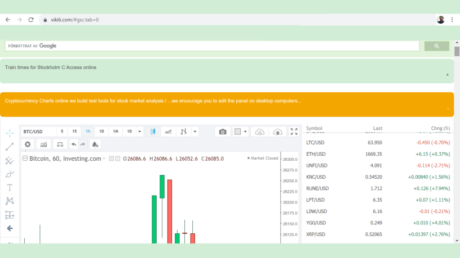Create a price alert with bell icon
The width and height of the screenshot is (460, 258).
(x=95, y=144)
